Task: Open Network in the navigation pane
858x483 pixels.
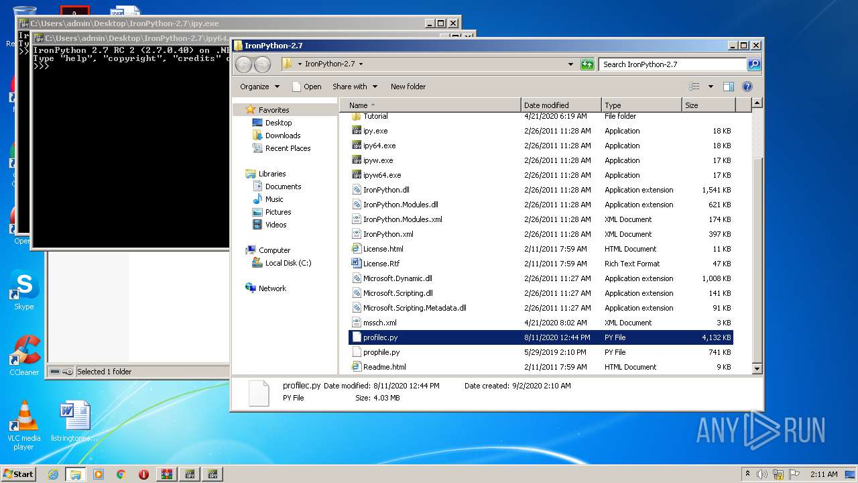Action: pos(272,288)
